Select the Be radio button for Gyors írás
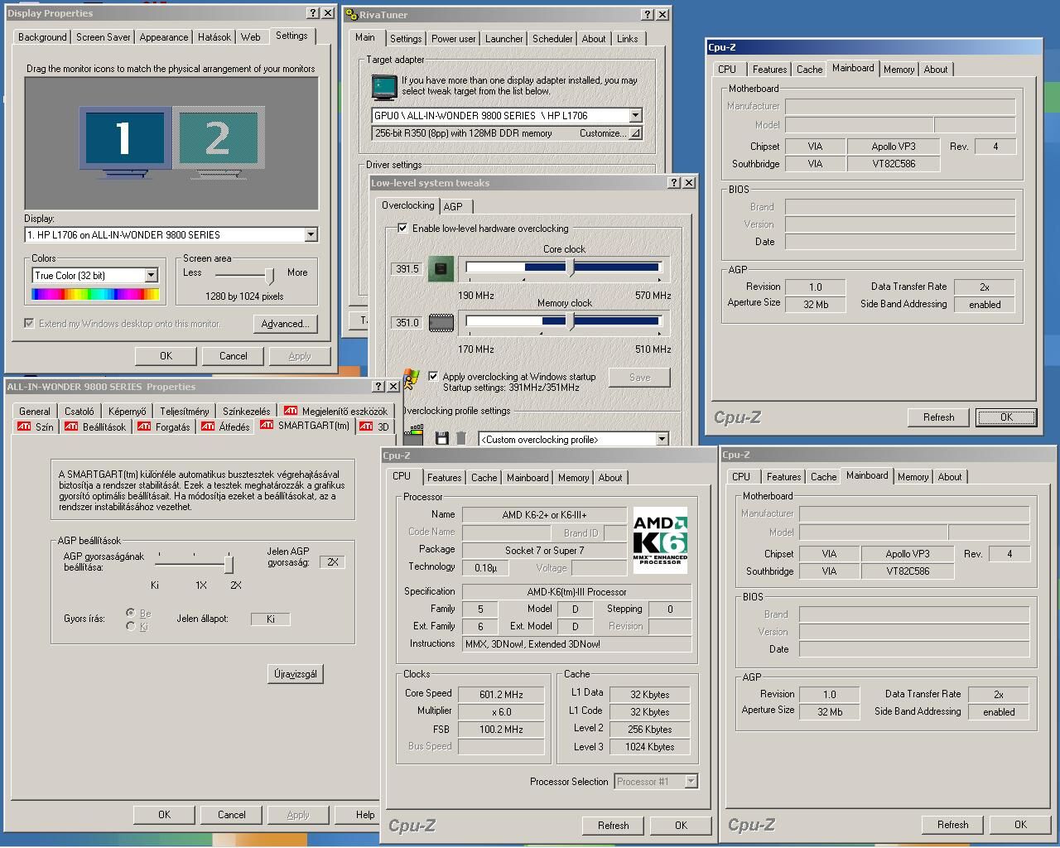The height and width of the screenshot is (848, 1060). (x=130, y=613)
